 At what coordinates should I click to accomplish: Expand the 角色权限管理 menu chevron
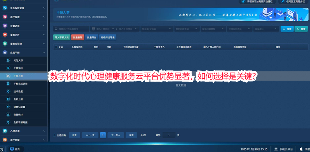[44, 8]
